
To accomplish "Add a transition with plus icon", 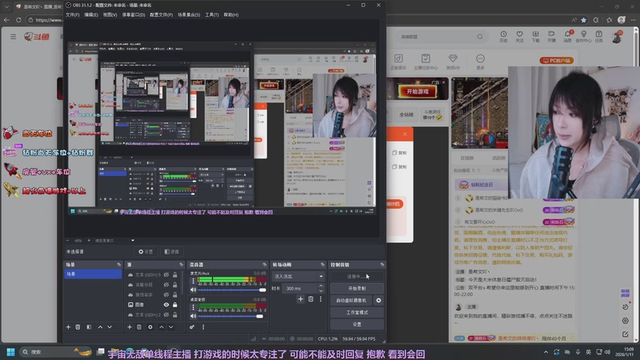I will [301, 299].
